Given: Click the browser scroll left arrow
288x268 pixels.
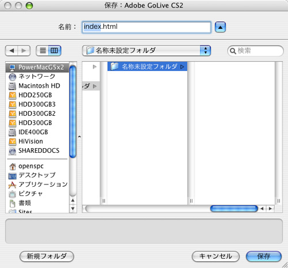Looking at the screenshot, I should pyautogui.click(x=262, y=209).
